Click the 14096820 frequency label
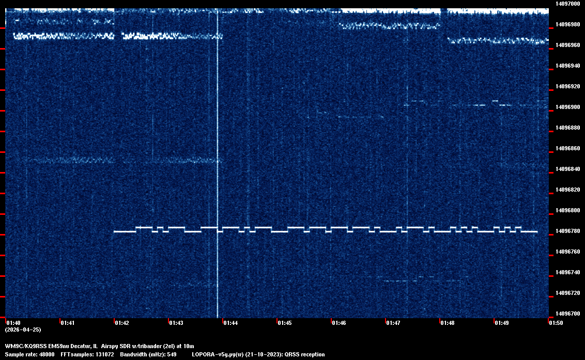 coord(567,190)
